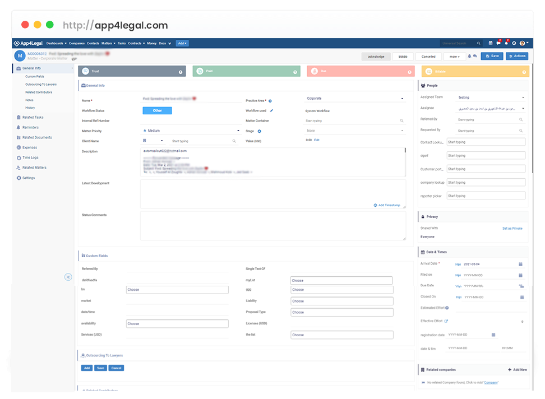Click the Set as Private link
The image size is (545, 399).
pos(512,228)
